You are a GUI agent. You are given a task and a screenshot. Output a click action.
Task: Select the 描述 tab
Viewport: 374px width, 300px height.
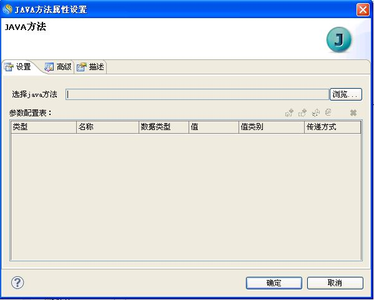click(91, 67)
